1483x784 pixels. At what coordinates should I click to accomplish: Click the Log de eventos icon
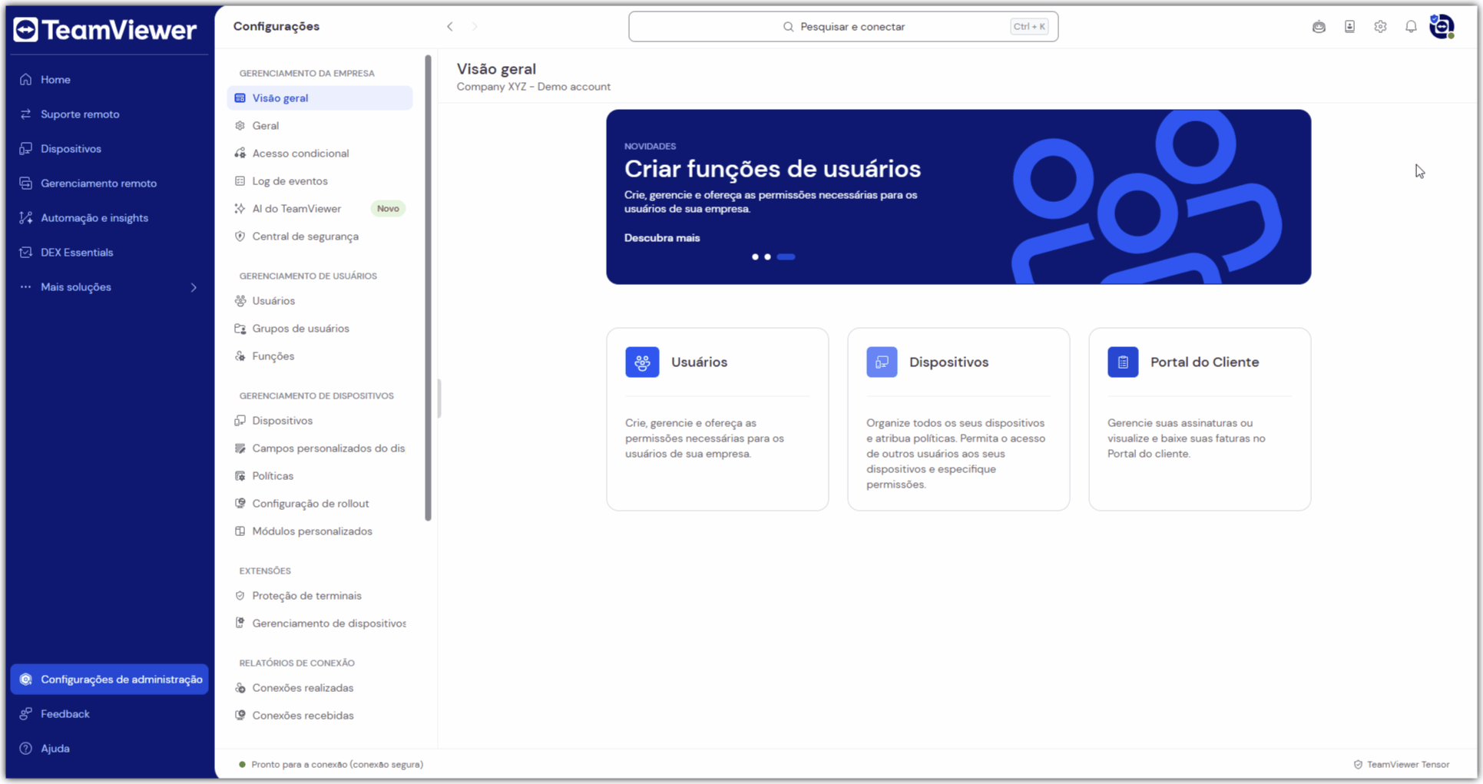(240, 180)
